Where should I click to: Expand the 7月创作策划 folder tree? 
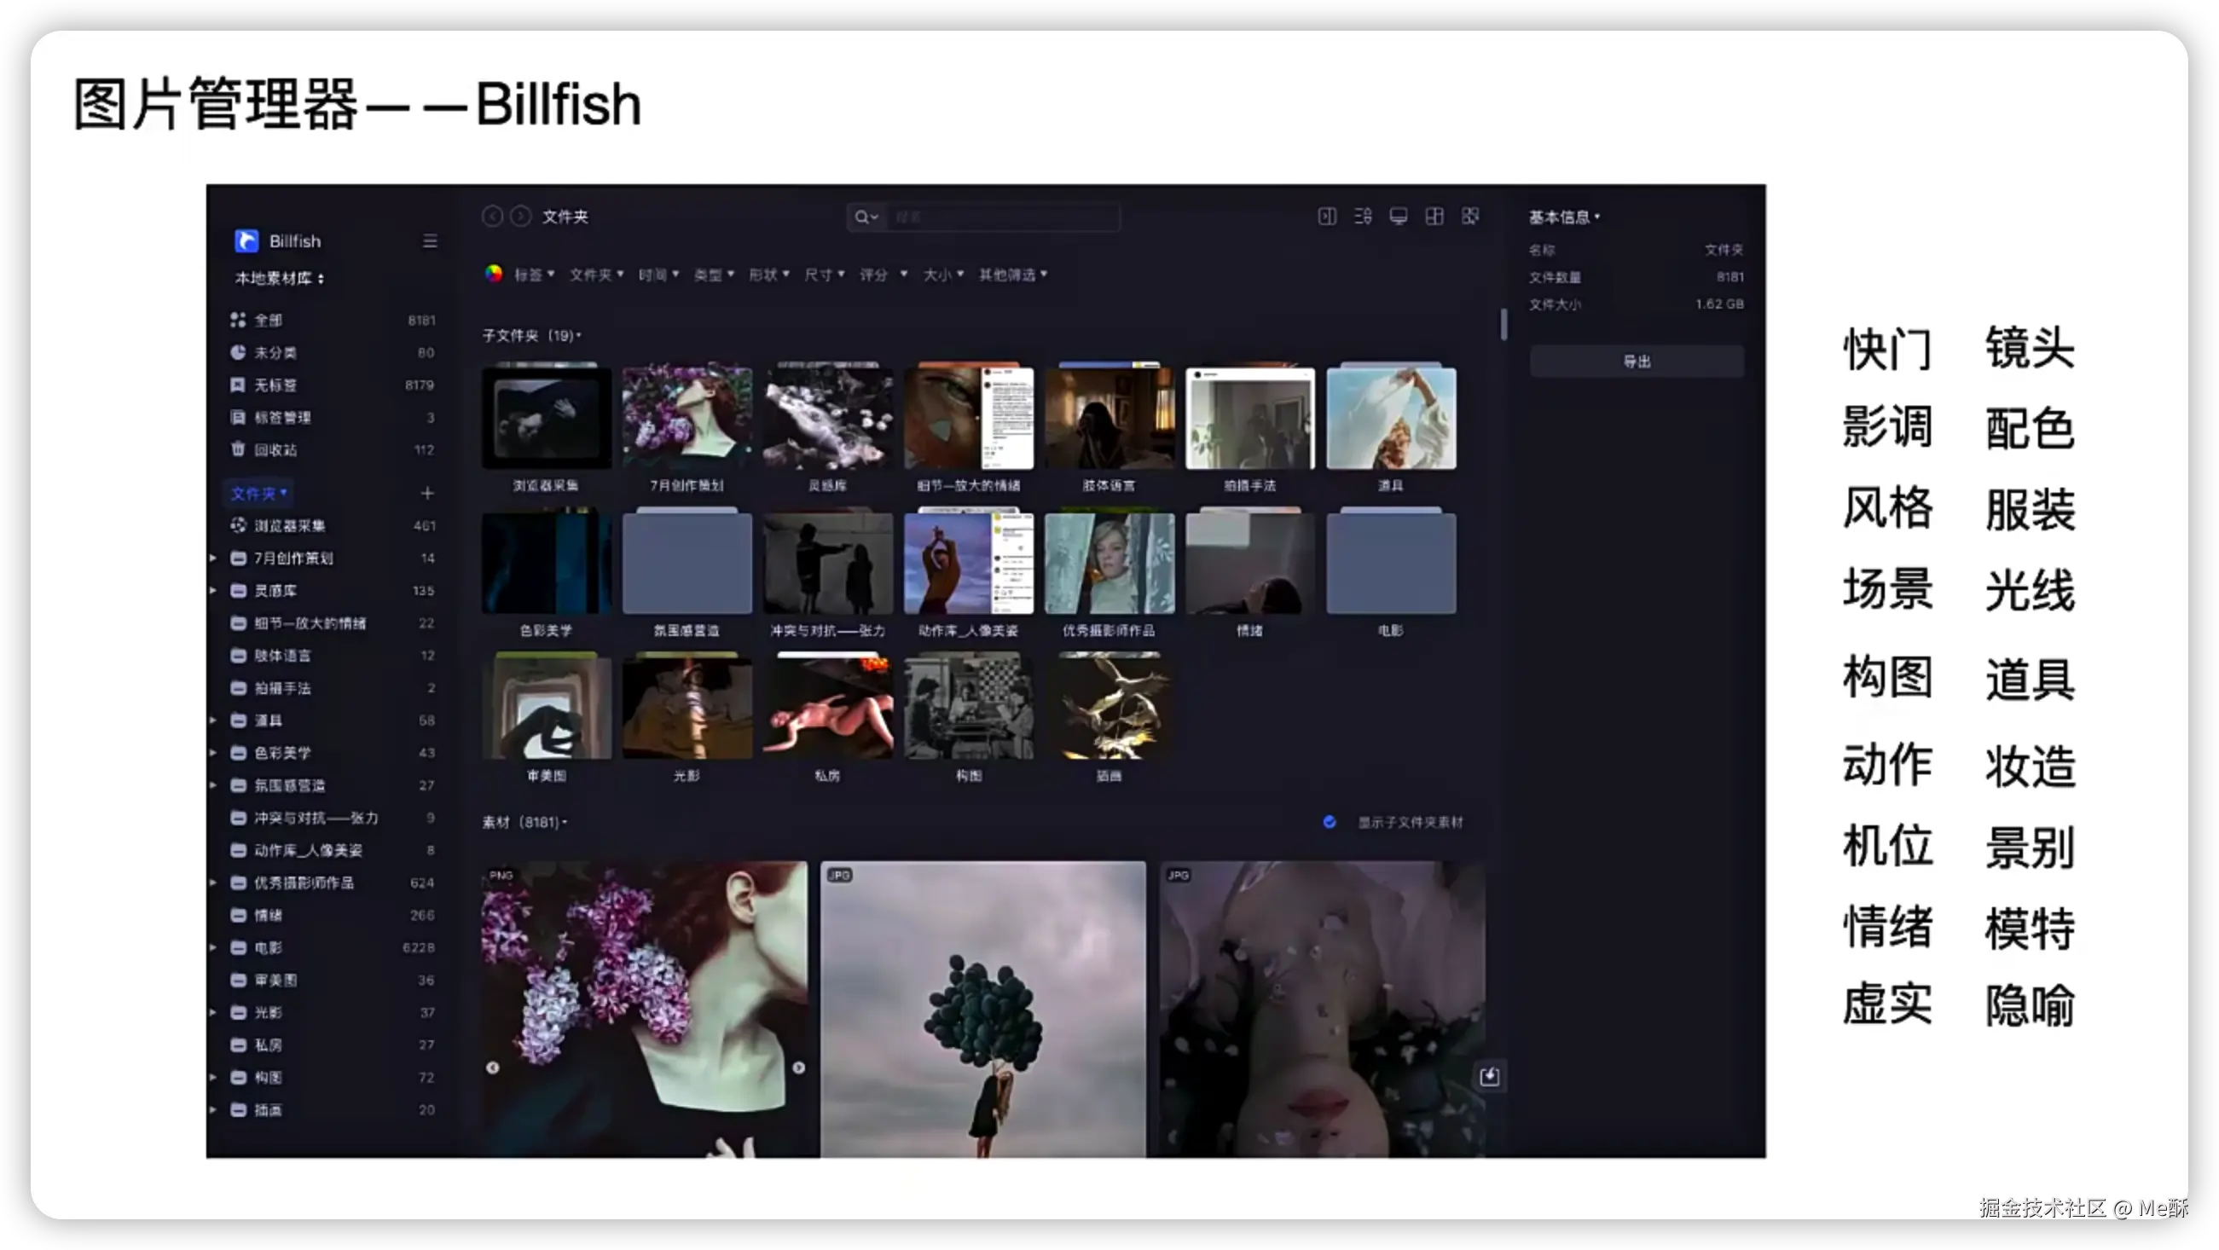tap(212, 558)
